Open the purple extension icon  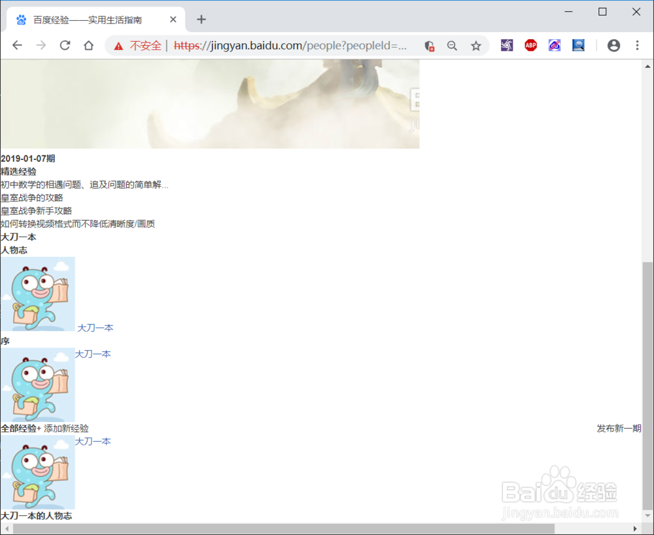coord(506,45)
